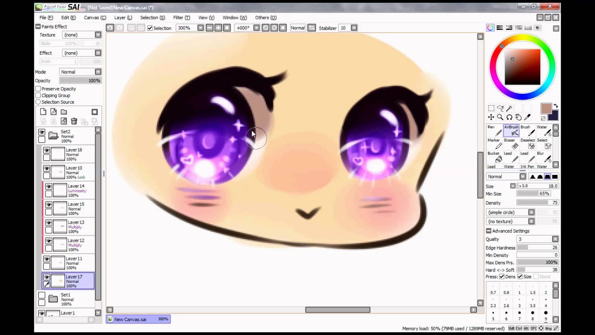Select the Deselect pen tool

pos(527,143)
